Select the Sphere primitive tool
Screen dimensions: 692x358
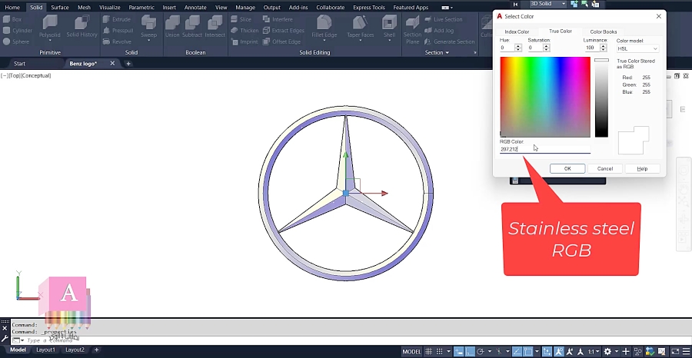pyautogui.click(x=16, y=41)
